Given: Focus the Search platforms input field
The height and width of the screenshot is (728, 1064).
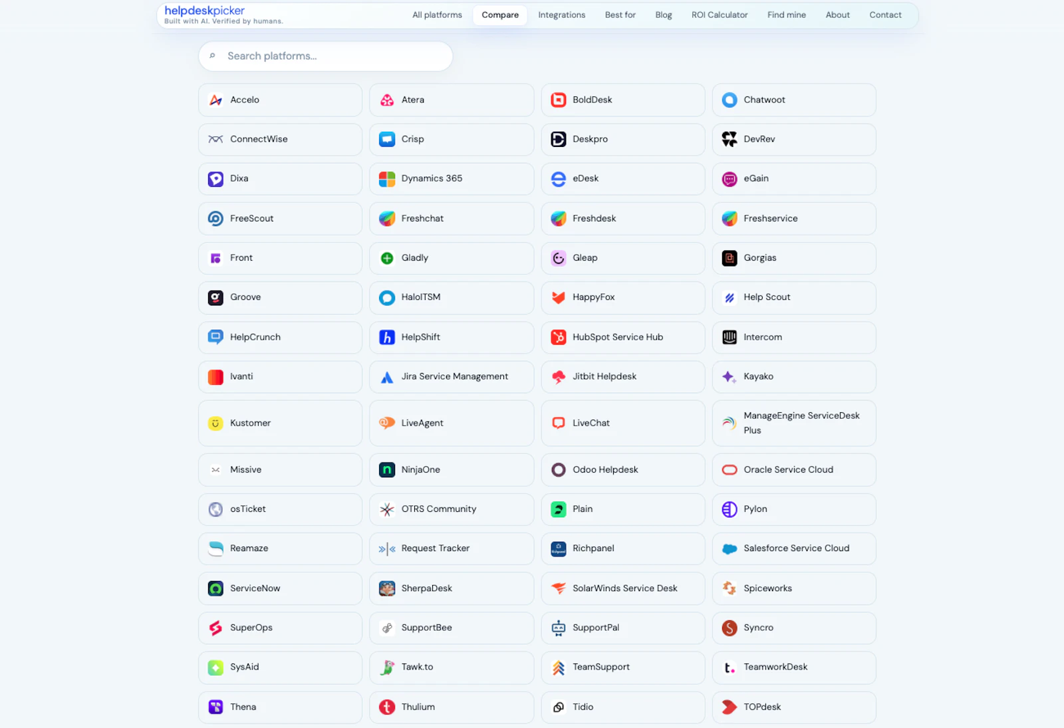Looking at the screenshot, I should click(325, 56).
